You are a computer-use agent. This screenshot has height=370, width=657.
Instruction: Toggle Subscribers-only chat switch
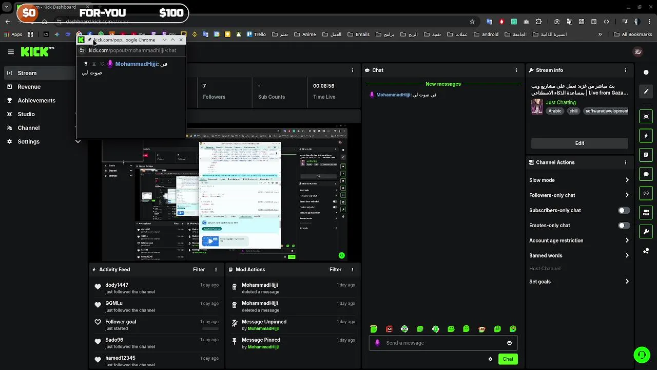click(624, 210)
